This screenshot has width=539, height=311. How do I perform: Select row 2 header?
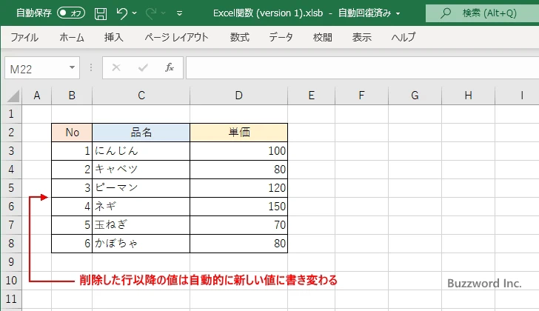point(11,133)
